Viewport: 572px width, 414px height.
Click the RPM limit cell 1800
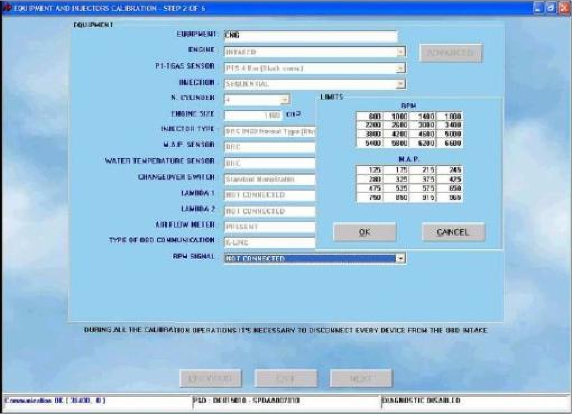(449, 116)
